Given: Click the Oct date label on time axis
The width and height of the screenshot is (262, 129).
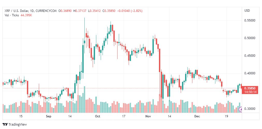Looking at the screenshot, I should (x=97, y=116).
